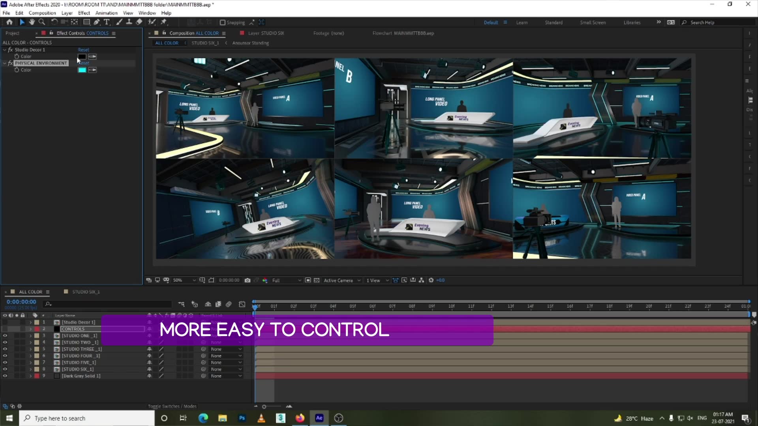The width and height of the screenshot is (758, 426).
Task: Open the Graph Editor icon in timeline
Action: [x=242, y=304]
